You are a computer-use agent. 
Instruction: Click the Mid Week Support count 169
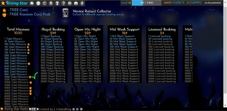point(124,33)
